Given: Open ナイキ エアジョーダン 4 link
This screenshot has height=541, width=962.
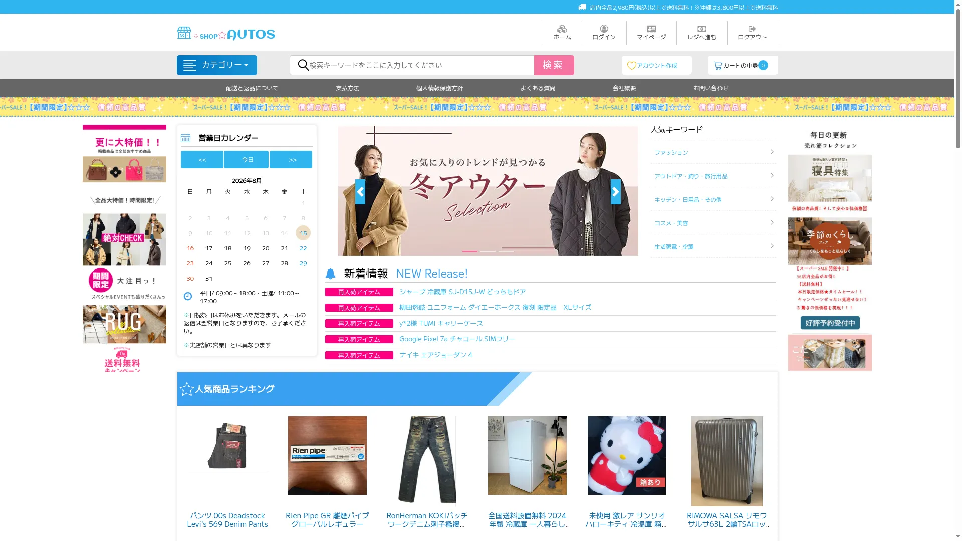Looking at the screenshot, I should (x=436, y=355).
